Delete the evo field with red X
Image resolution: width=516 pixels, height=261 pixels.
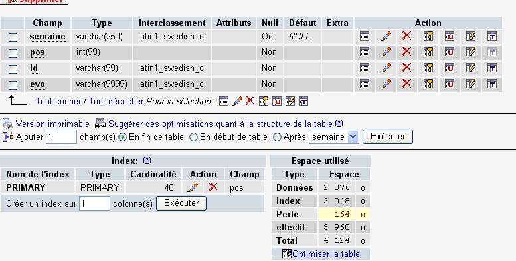pyautogui.click(x=406, y=84)
